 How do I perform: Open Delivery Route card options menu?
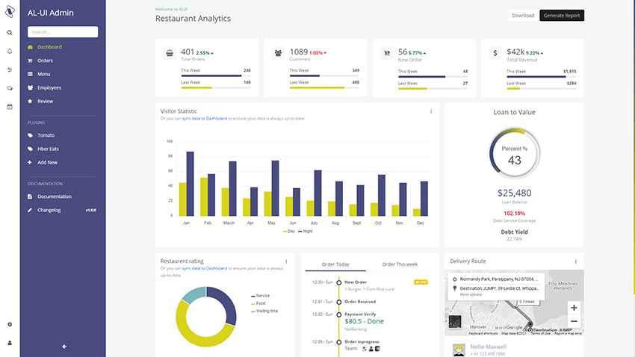pos(576,261)
